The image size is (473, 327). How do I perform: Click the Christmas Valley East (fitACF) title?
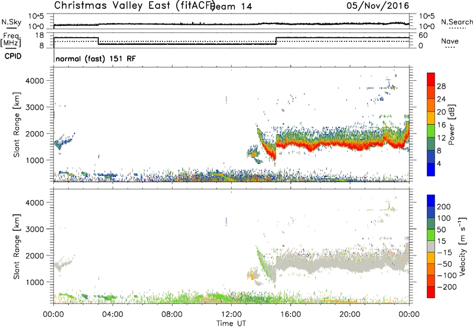pyautogui.click(x=135, y=5)
